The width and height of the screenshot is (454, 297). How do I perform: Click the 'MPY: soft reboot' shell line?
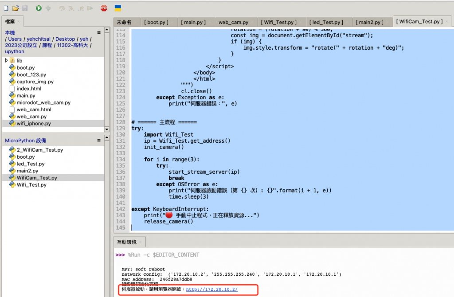click(143, 269)
